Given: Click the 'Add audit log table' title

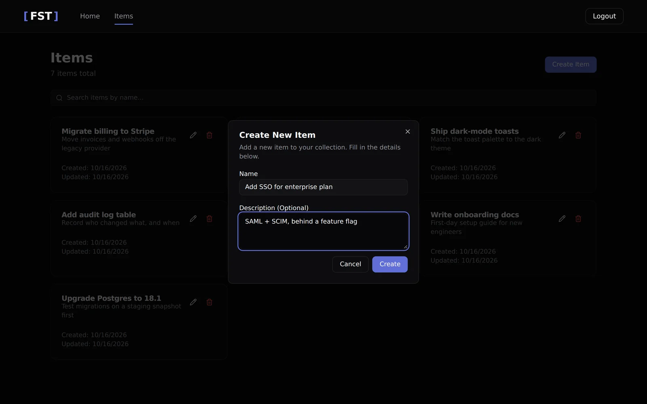Looking at the screenshot, I should (x=99, y=215).
